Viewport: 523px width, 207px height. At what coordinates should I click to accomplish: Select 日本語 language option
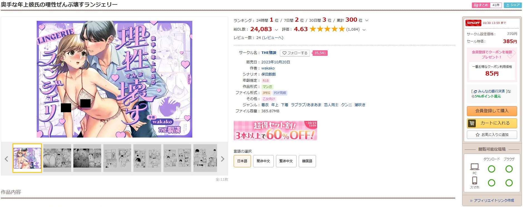pos(242,161)
